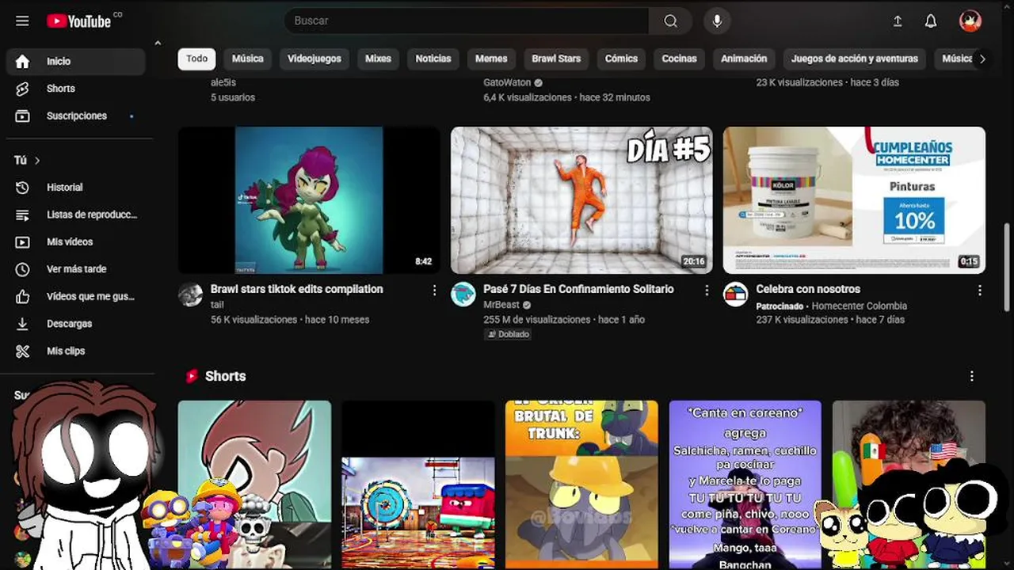Image resolution: width=1014 pixels, height=570 pixels.
Task: Click the Doblado badge under MrBeast video
Action: (508, 334)
